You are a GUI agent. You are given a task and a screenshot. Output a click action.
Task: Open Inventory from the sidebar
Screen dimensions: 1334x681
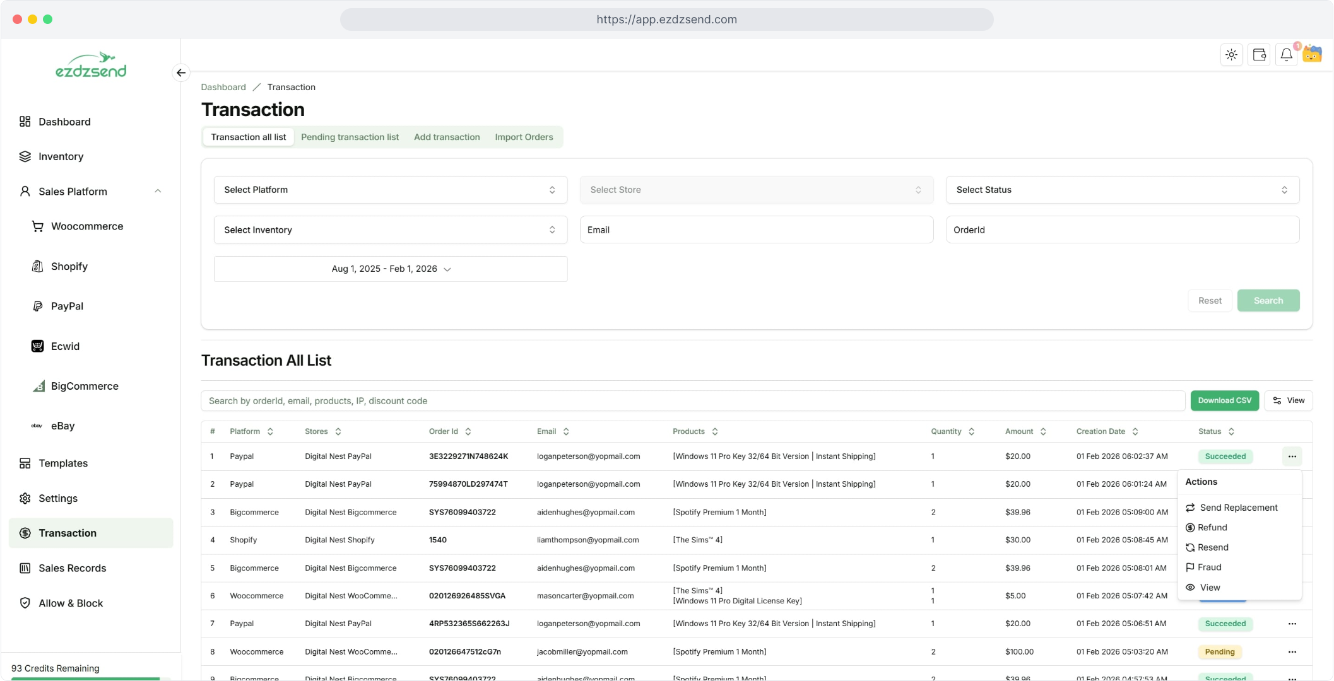tap(61, 156)
